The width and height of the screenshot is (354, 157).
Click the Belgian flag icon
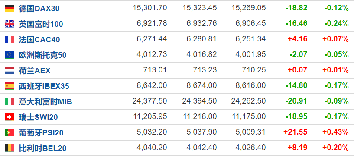(x=9, y=148)
